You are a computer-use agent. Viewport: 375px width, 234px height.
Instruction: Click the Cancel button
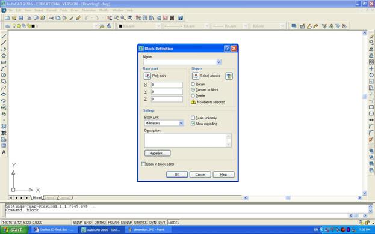(x=200, y=175)
